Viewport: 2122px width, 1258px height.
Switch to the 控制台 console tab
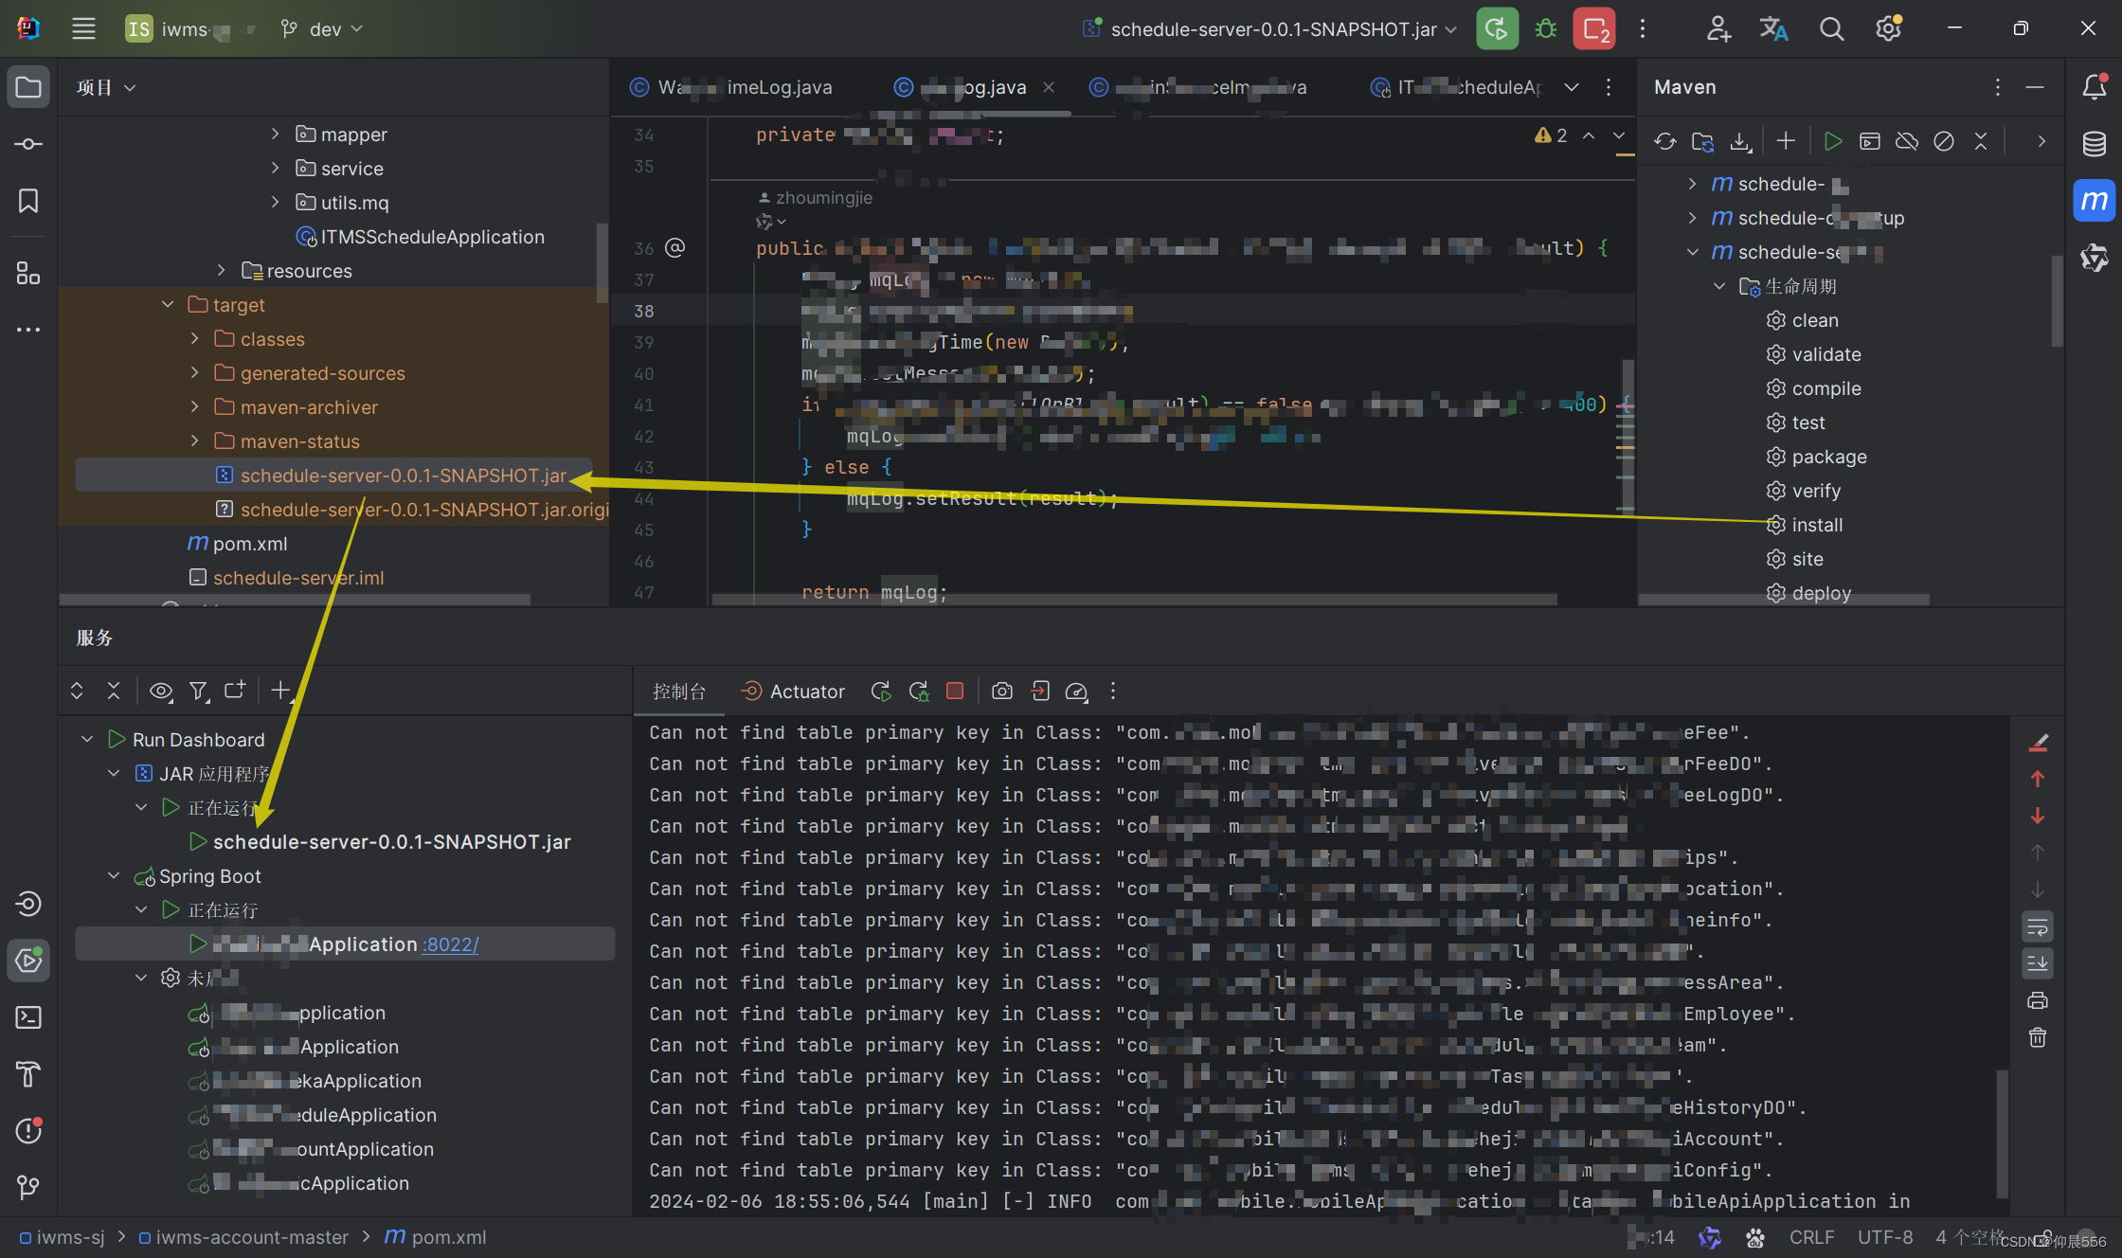(x=679, y=692)
